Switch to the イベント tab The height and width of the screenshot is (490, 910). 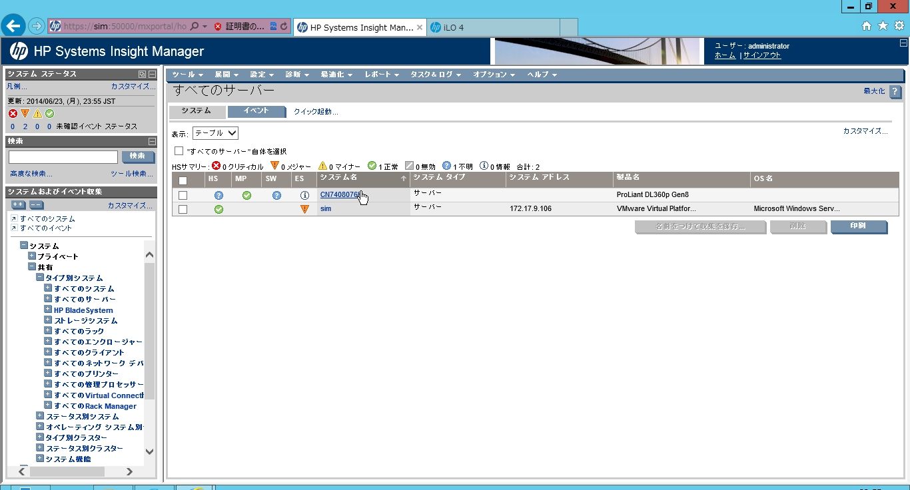click(x=256, y=111)
